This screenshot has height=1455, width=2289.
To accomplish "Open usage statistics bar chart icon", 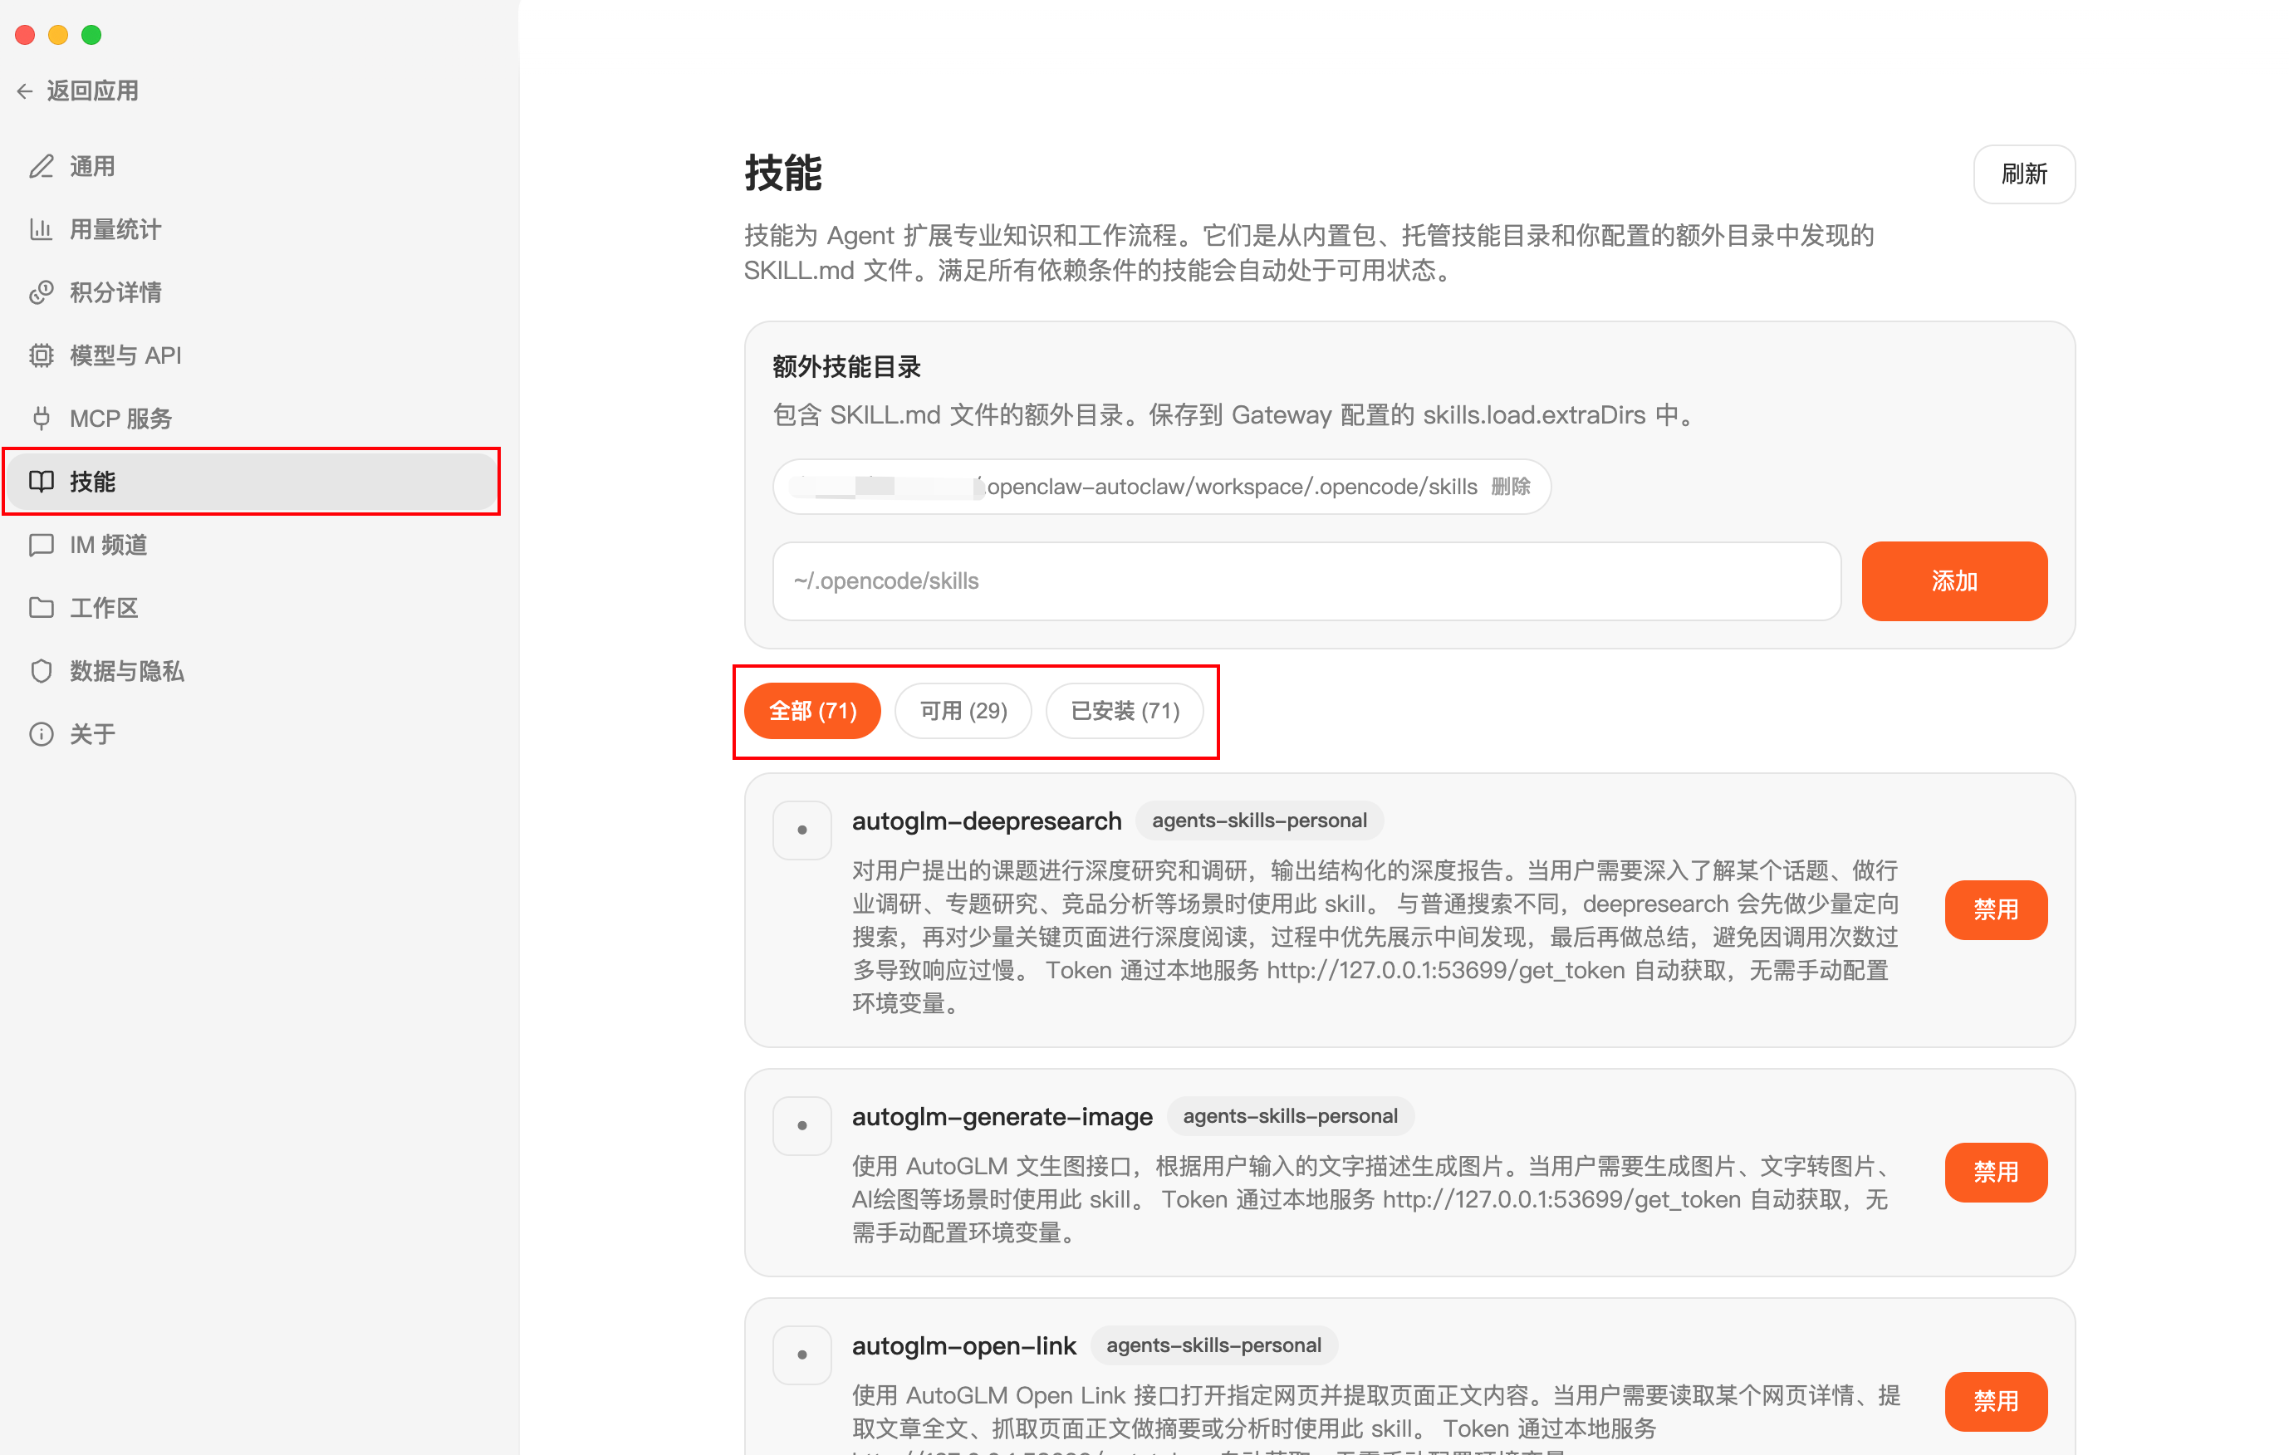I will 41,229.
